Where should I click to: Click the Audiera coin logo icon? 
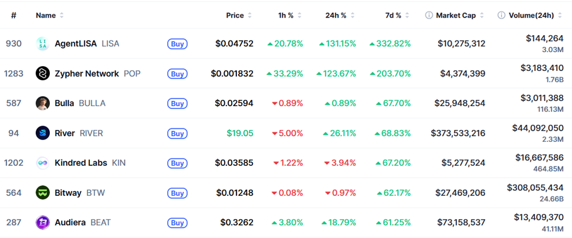tap(42, 223)
